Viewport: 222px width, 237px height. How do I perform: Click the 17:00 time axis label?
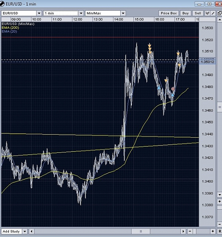180,19
